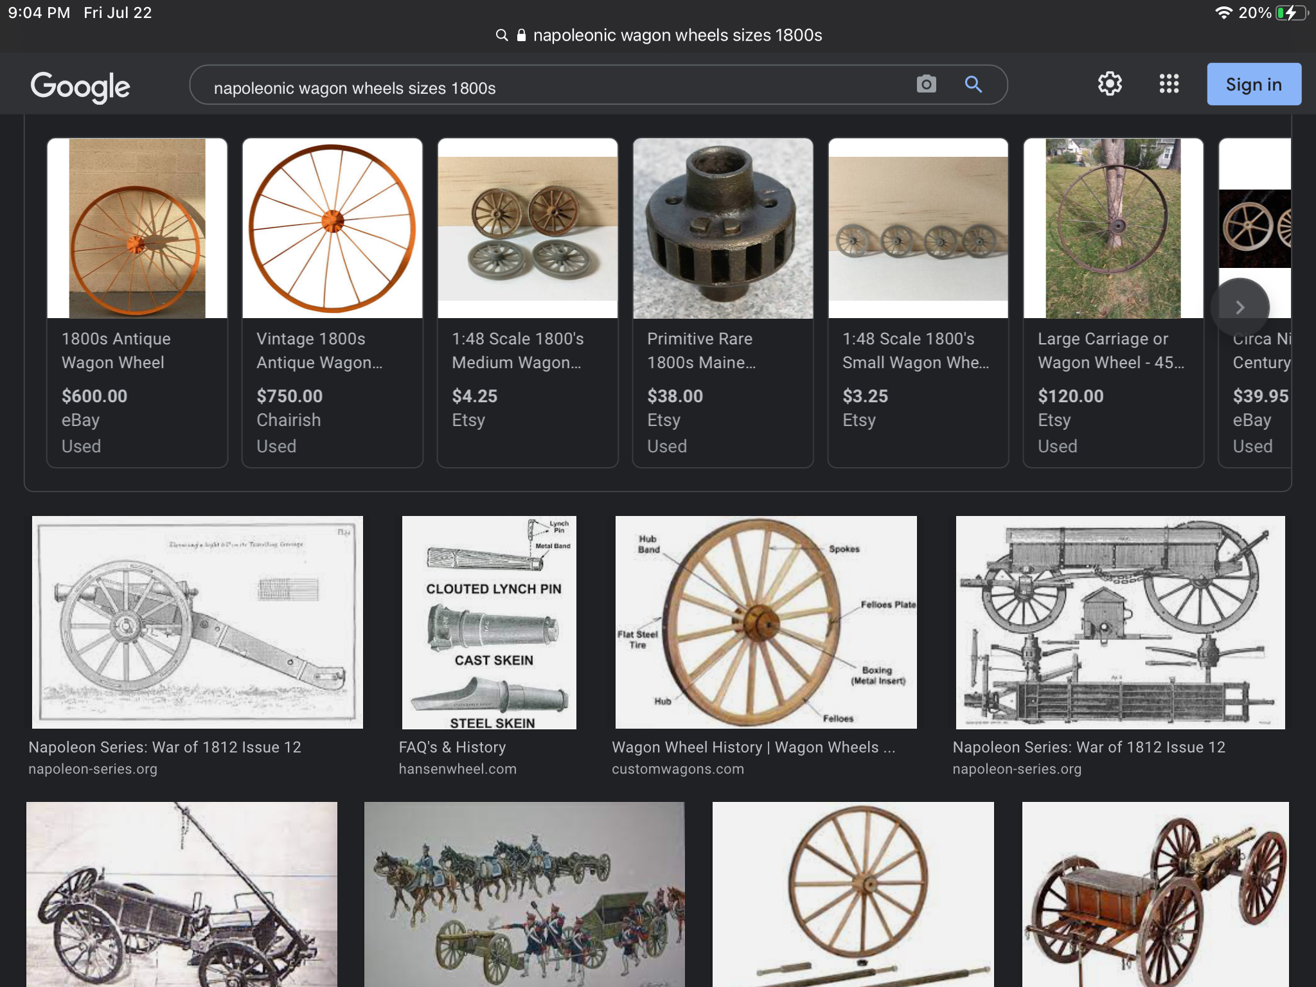
Task: Click the $4.25 price
Action: point(475,396)
